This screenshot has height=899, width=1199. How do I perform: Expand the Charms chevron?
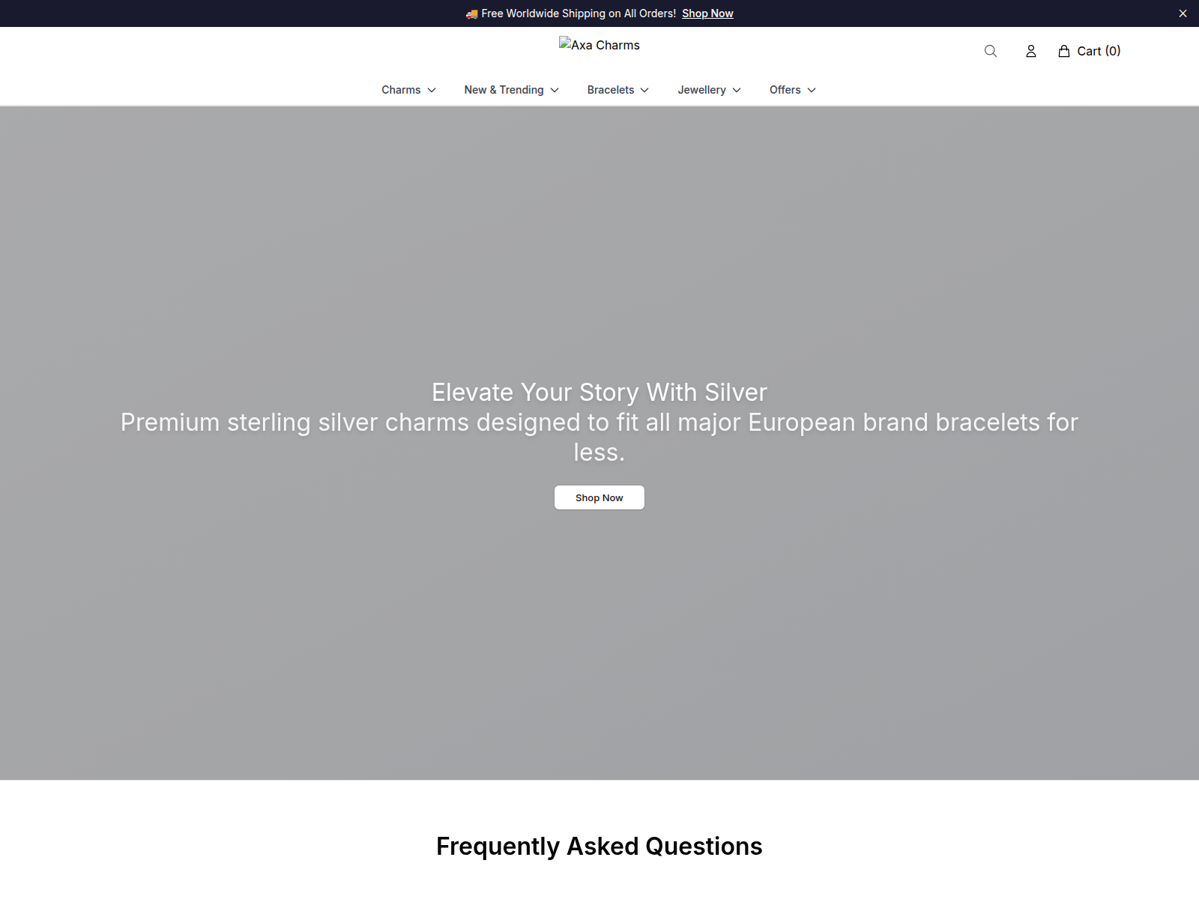coord(432,90)
